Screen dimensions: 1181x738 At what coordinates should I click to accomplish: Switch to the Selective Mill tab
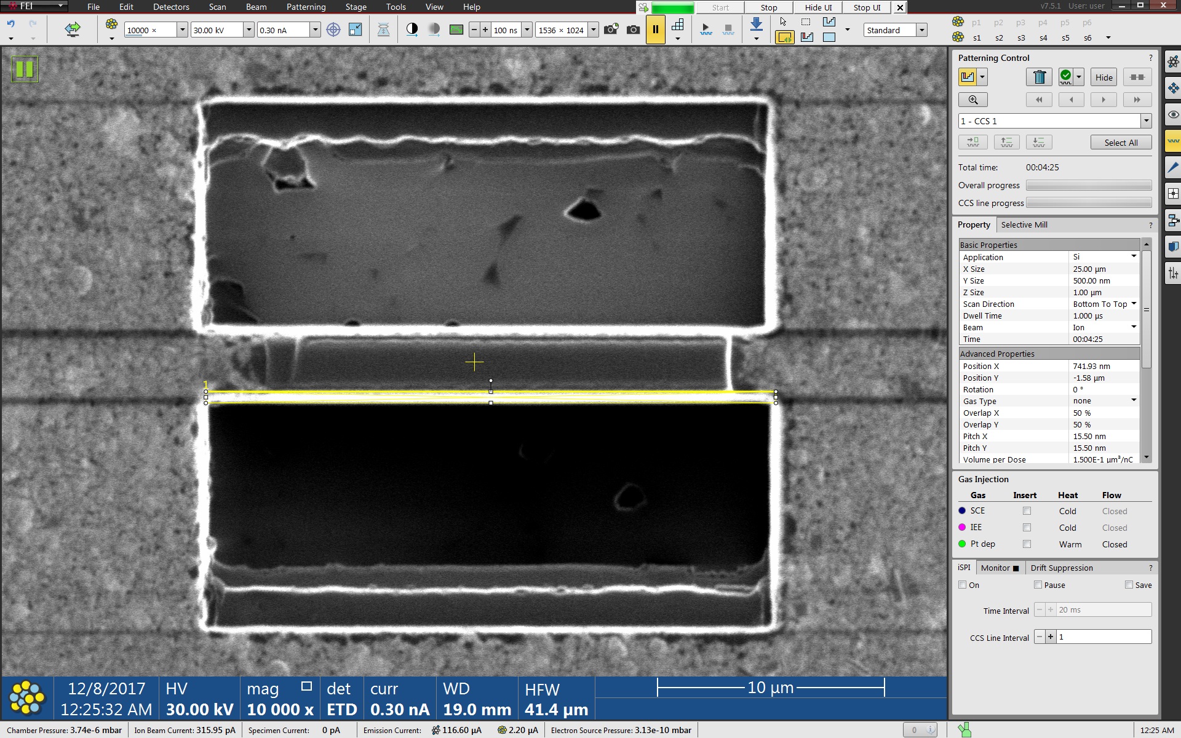point(1024,224)
